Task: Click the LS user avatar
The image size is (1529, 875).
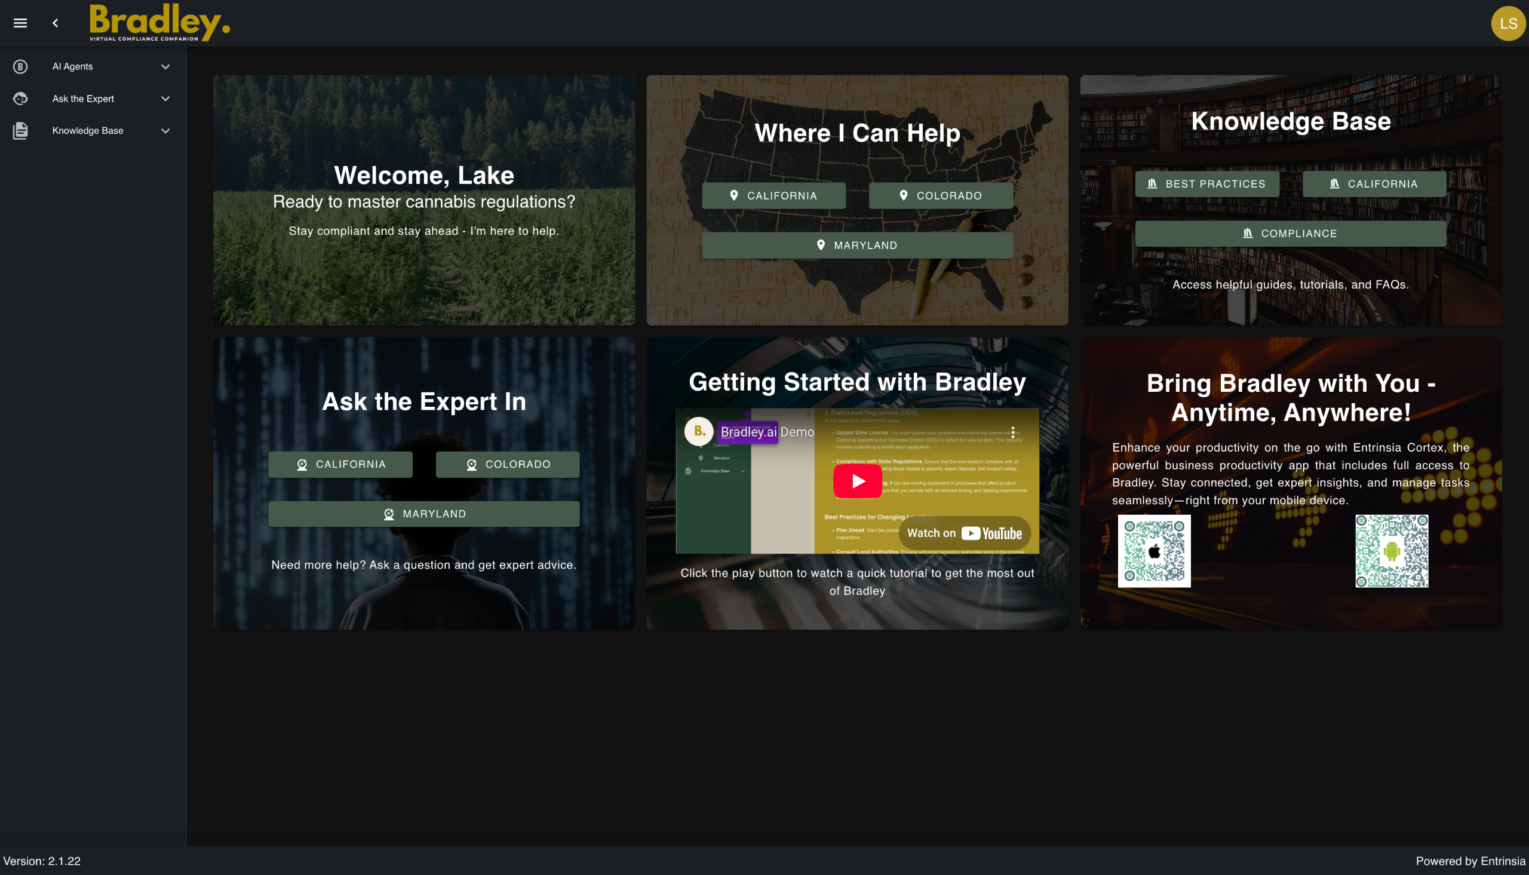Action: tap(1508, 23)
